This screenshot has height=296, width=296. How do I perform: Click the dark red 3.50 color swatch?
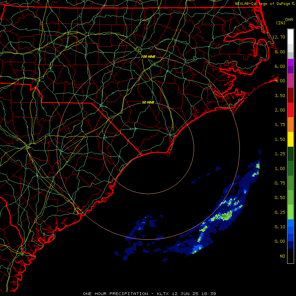[x=290, y=95]
